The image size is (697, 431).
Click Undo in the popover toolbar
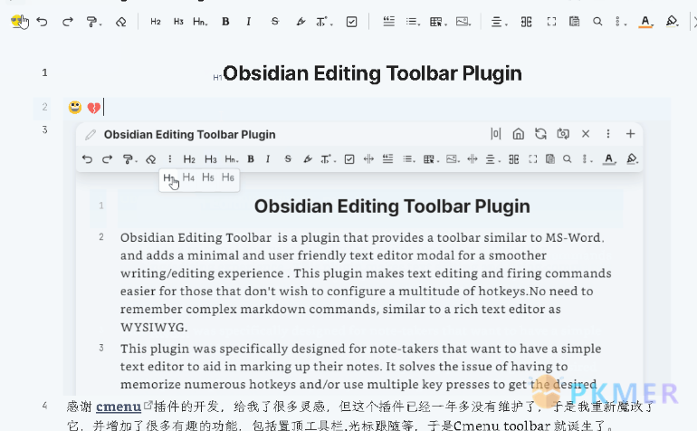[x=88, y=159]
